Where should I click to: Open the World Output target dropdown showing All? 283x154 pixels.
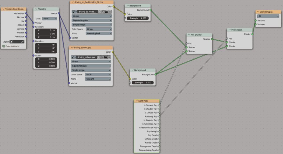(x=268, y=16)
